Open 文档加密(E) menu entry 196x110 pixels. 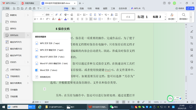(x=17, y=76)
